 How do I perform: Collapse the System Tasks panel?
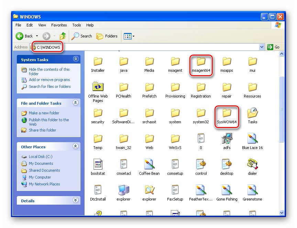(x=75, y=59)
